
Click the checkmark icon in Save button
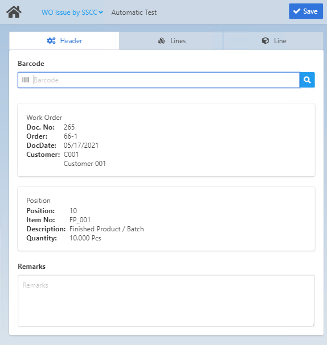pos(297,11)
